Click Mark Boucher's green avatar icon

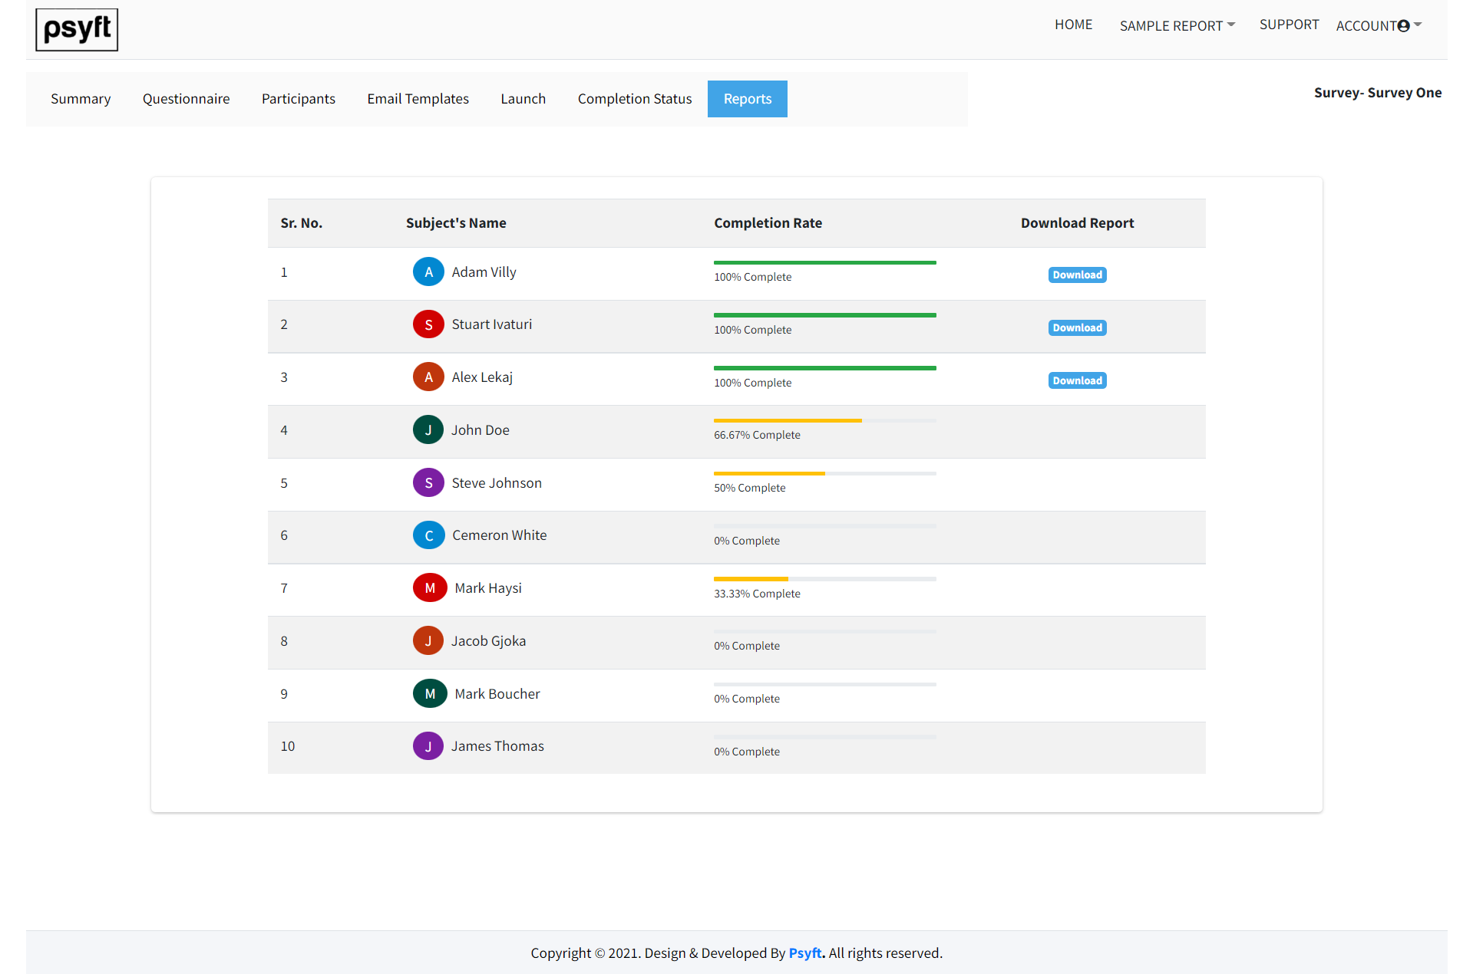(430, 694)
